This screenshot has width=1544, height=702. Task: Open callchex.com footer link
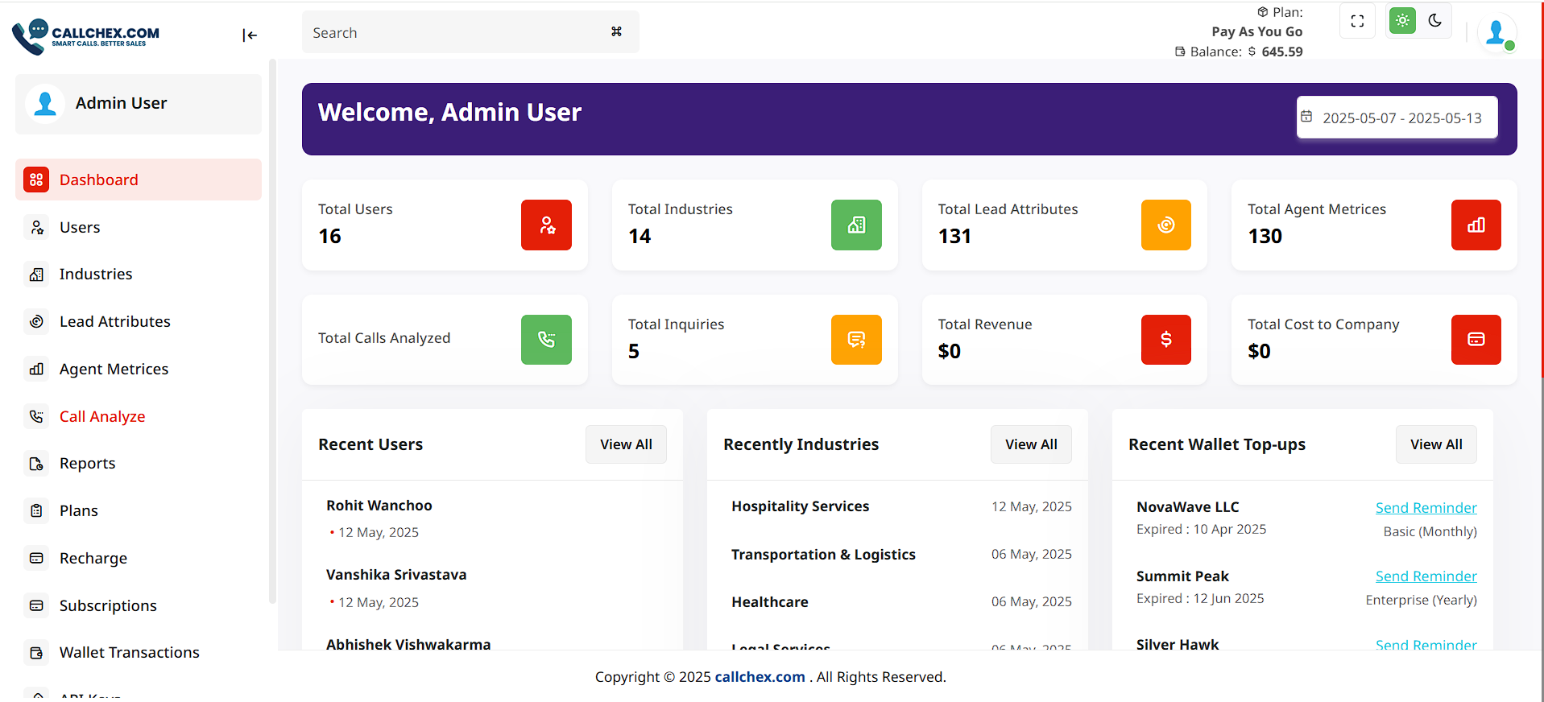tap(760, 677)
